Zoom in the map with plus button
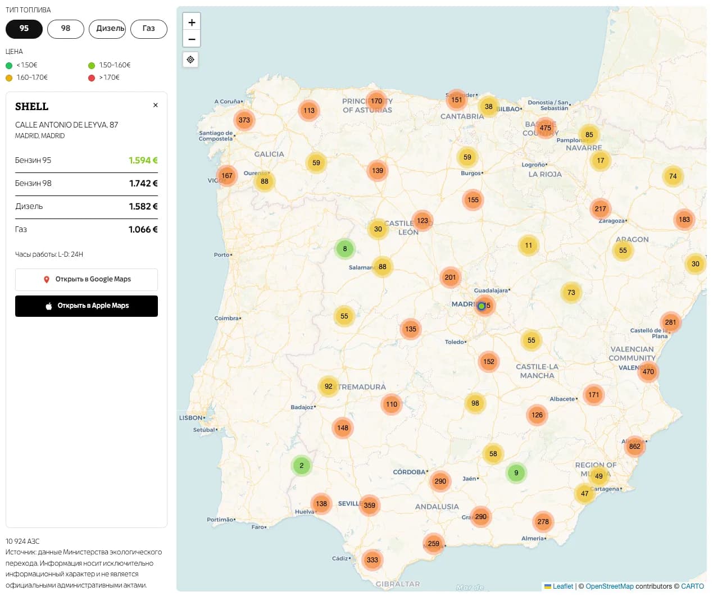This screenshot has height=596, width=713. point(192,22)
